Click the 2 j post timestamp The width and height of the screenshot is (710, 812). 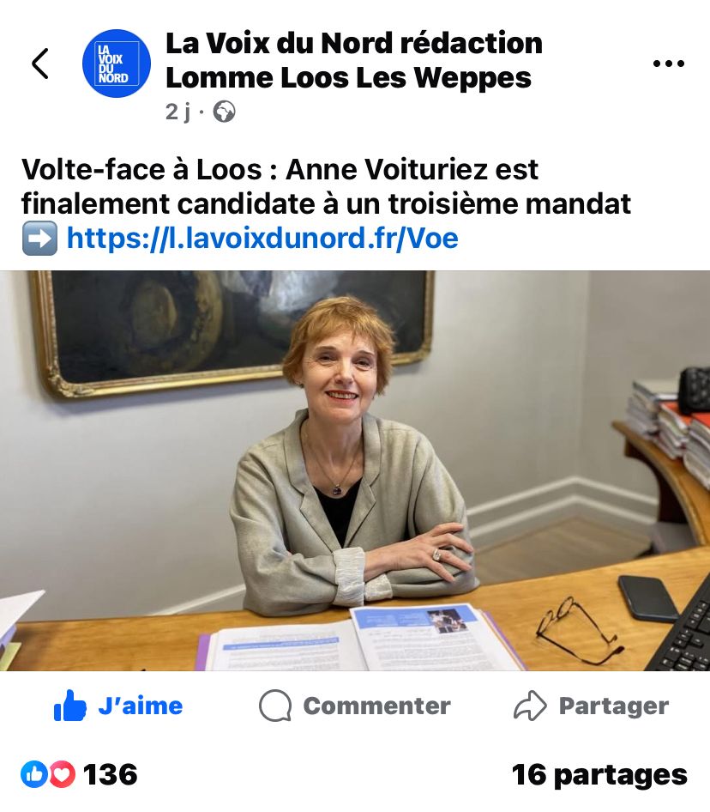point(178,112)
